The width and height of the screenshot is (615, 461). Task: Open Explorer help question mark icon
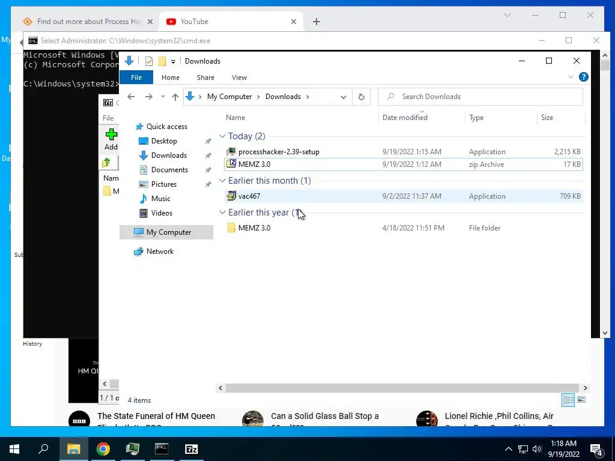click(x=584, y=77)
